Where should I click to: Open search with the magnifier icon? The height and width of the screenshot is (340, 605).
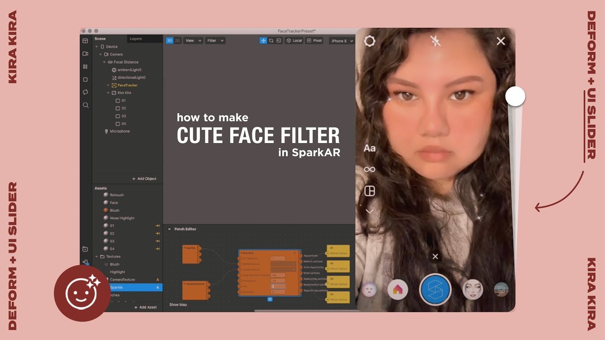click(86, 105)
